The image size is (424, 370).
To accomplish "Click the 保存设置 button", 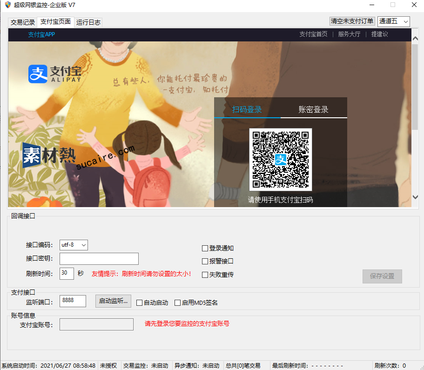I will pyautogui.click(x=382, y=276).
